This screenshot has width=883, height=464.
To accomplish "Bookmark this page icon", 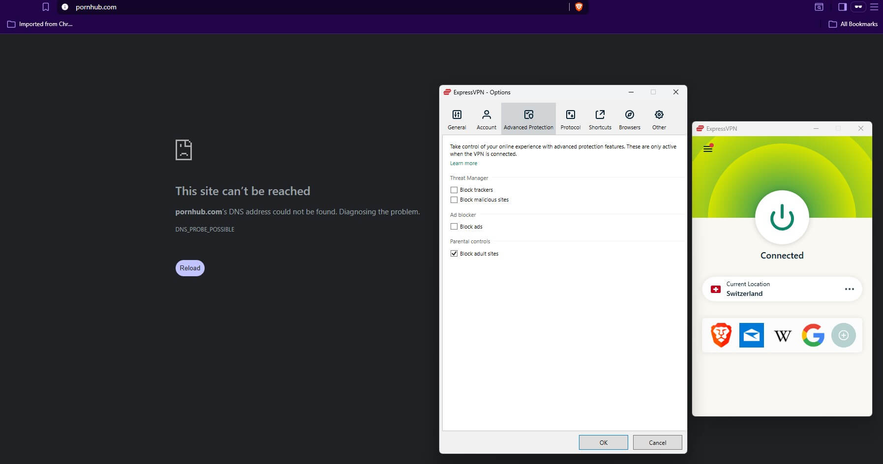I will 46,7.
